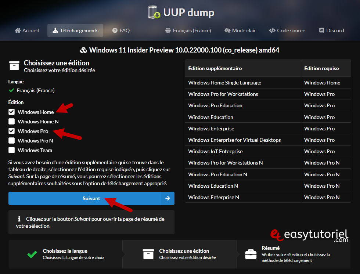Change language via Français (France) menu
This screenshot has height=274, width=360.
click(188, 30)
